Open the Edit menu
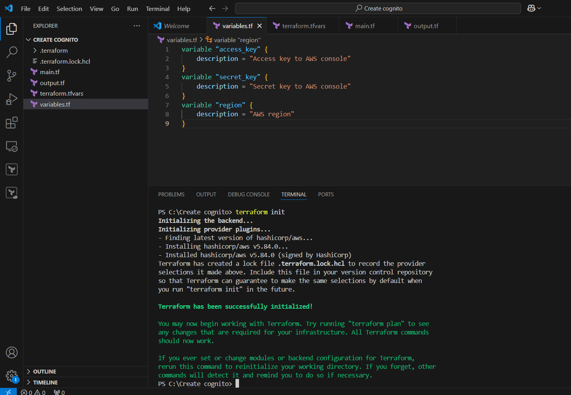 [x=43, y=9]
